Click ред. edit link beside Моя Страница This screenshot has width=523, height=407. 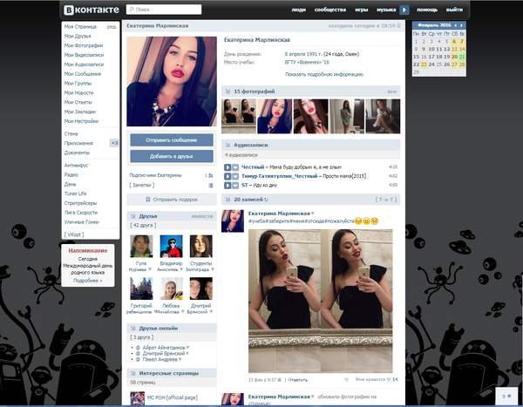point(112,27)
